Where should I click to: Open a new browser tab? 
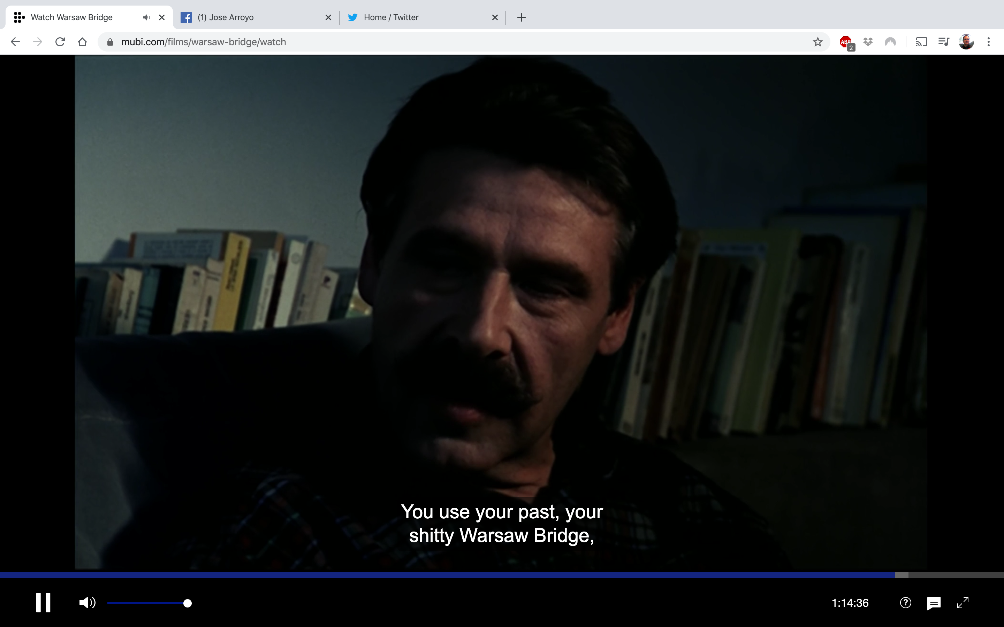pyautogui.click(x=522, y=17)
